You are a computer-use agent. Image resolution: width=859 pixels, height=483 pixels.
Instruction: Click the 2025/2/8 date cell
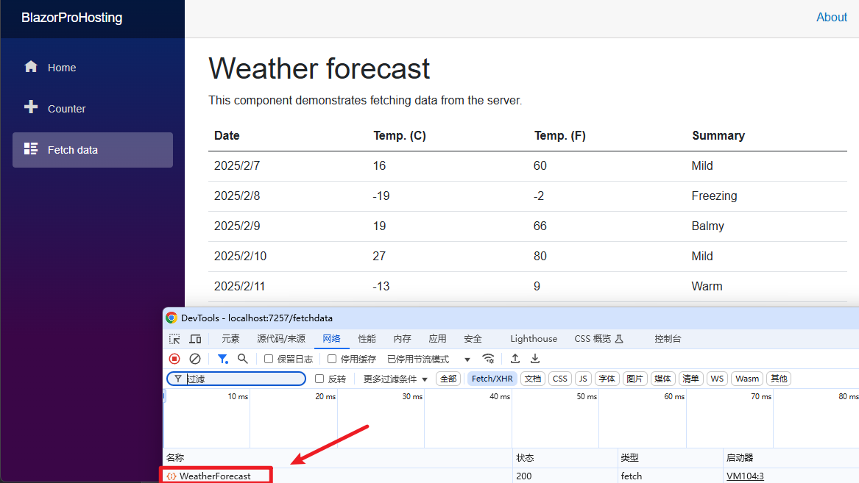tap(237, 196)
